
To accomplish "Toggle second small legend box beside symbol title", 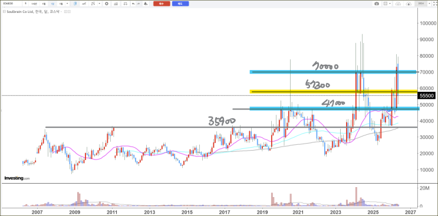I will pyautogui.click(x=69, y=12).
